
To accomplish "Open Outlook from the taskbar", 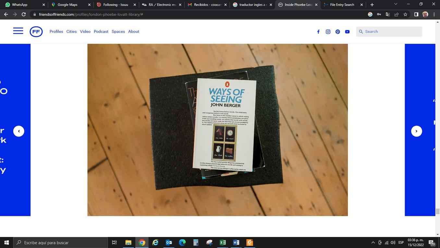I will click(x=169, y=242).
